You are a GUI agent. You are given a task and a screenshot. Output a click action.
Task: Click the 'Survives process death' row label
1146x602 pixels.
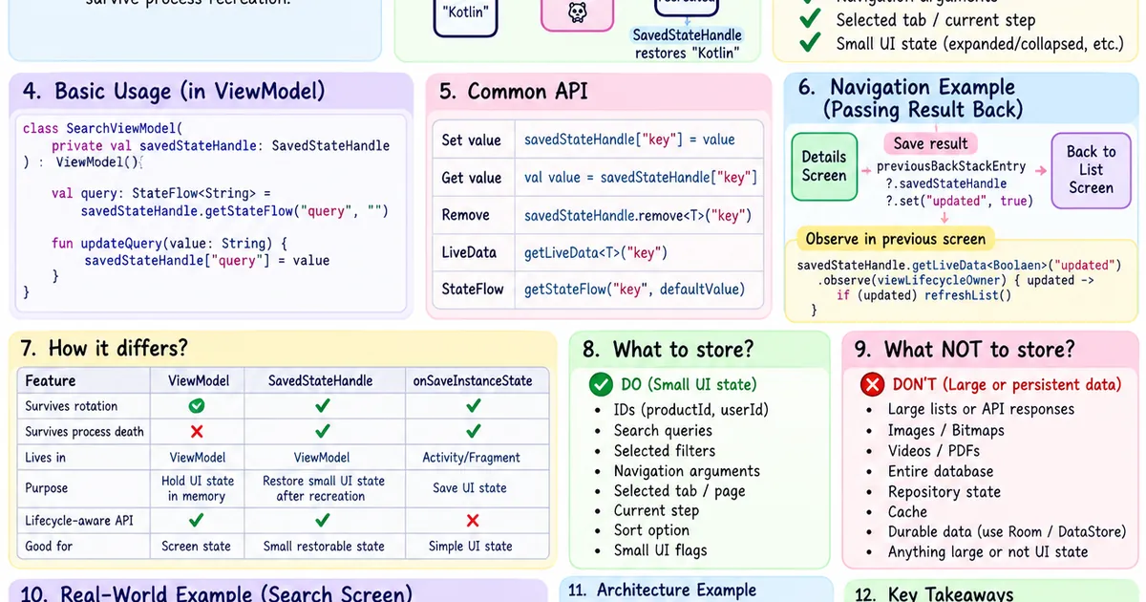(85, 431)
